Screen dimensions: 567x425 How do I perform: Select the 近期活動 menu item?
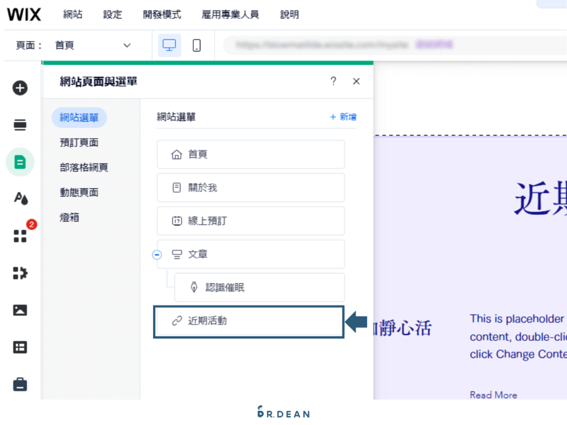click(248, 321)
